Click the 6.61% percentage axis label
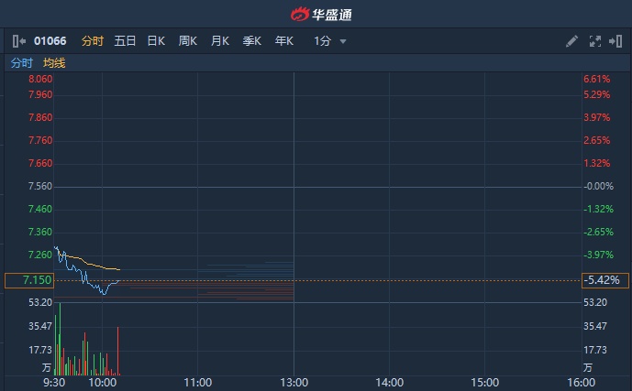Screen dimensions: 632x391 596,80
